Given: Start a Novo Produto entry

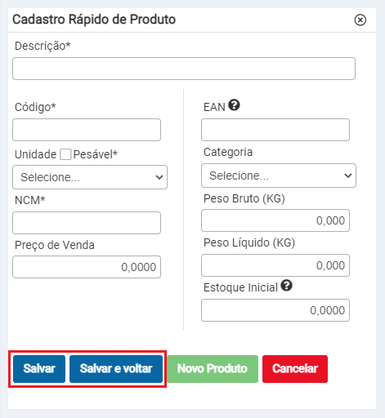Looking at the screenshot, I should click(x=213, y=369).
